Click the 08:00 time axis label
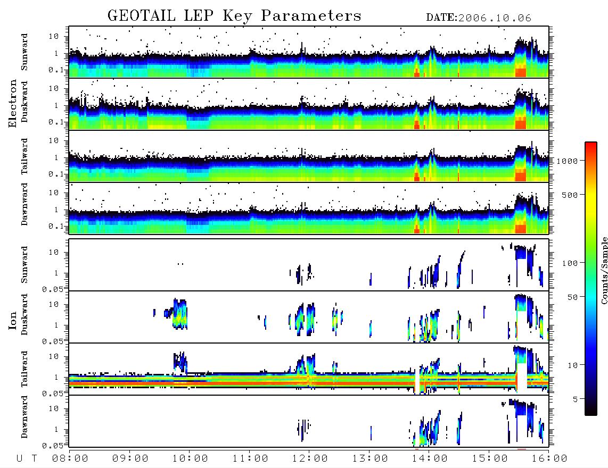 70,459
